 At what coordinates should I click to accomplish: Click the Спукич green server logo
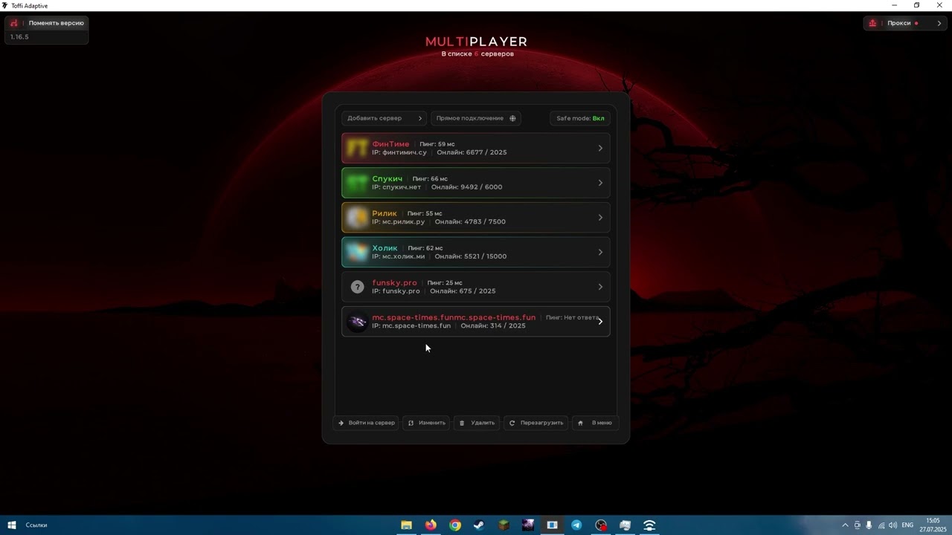tap(358, 183)
